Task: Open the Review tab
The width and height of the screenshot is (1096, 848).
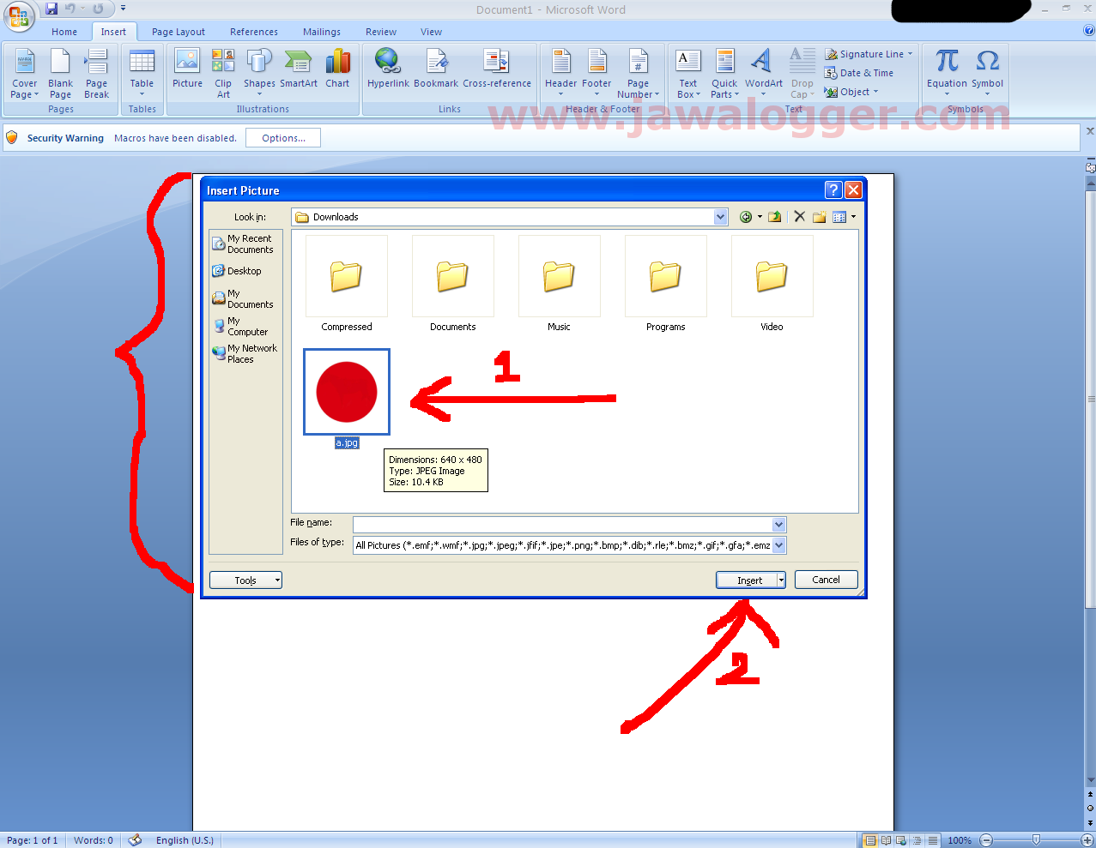Action: [x=381, y=32]
